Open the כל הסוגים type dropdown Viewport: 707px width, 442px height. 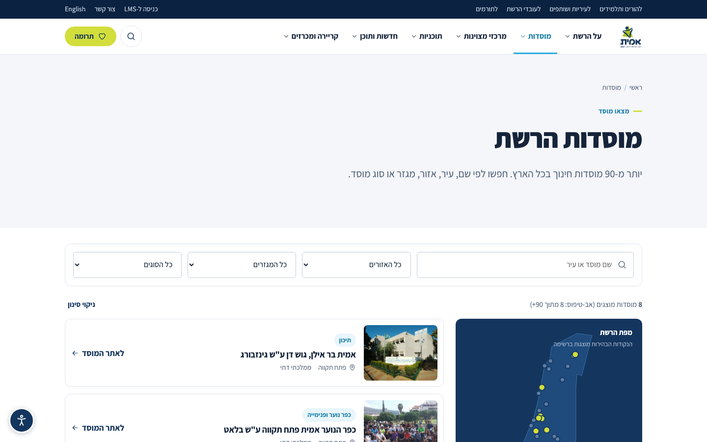pyautogui.click(x=127, y=265)
